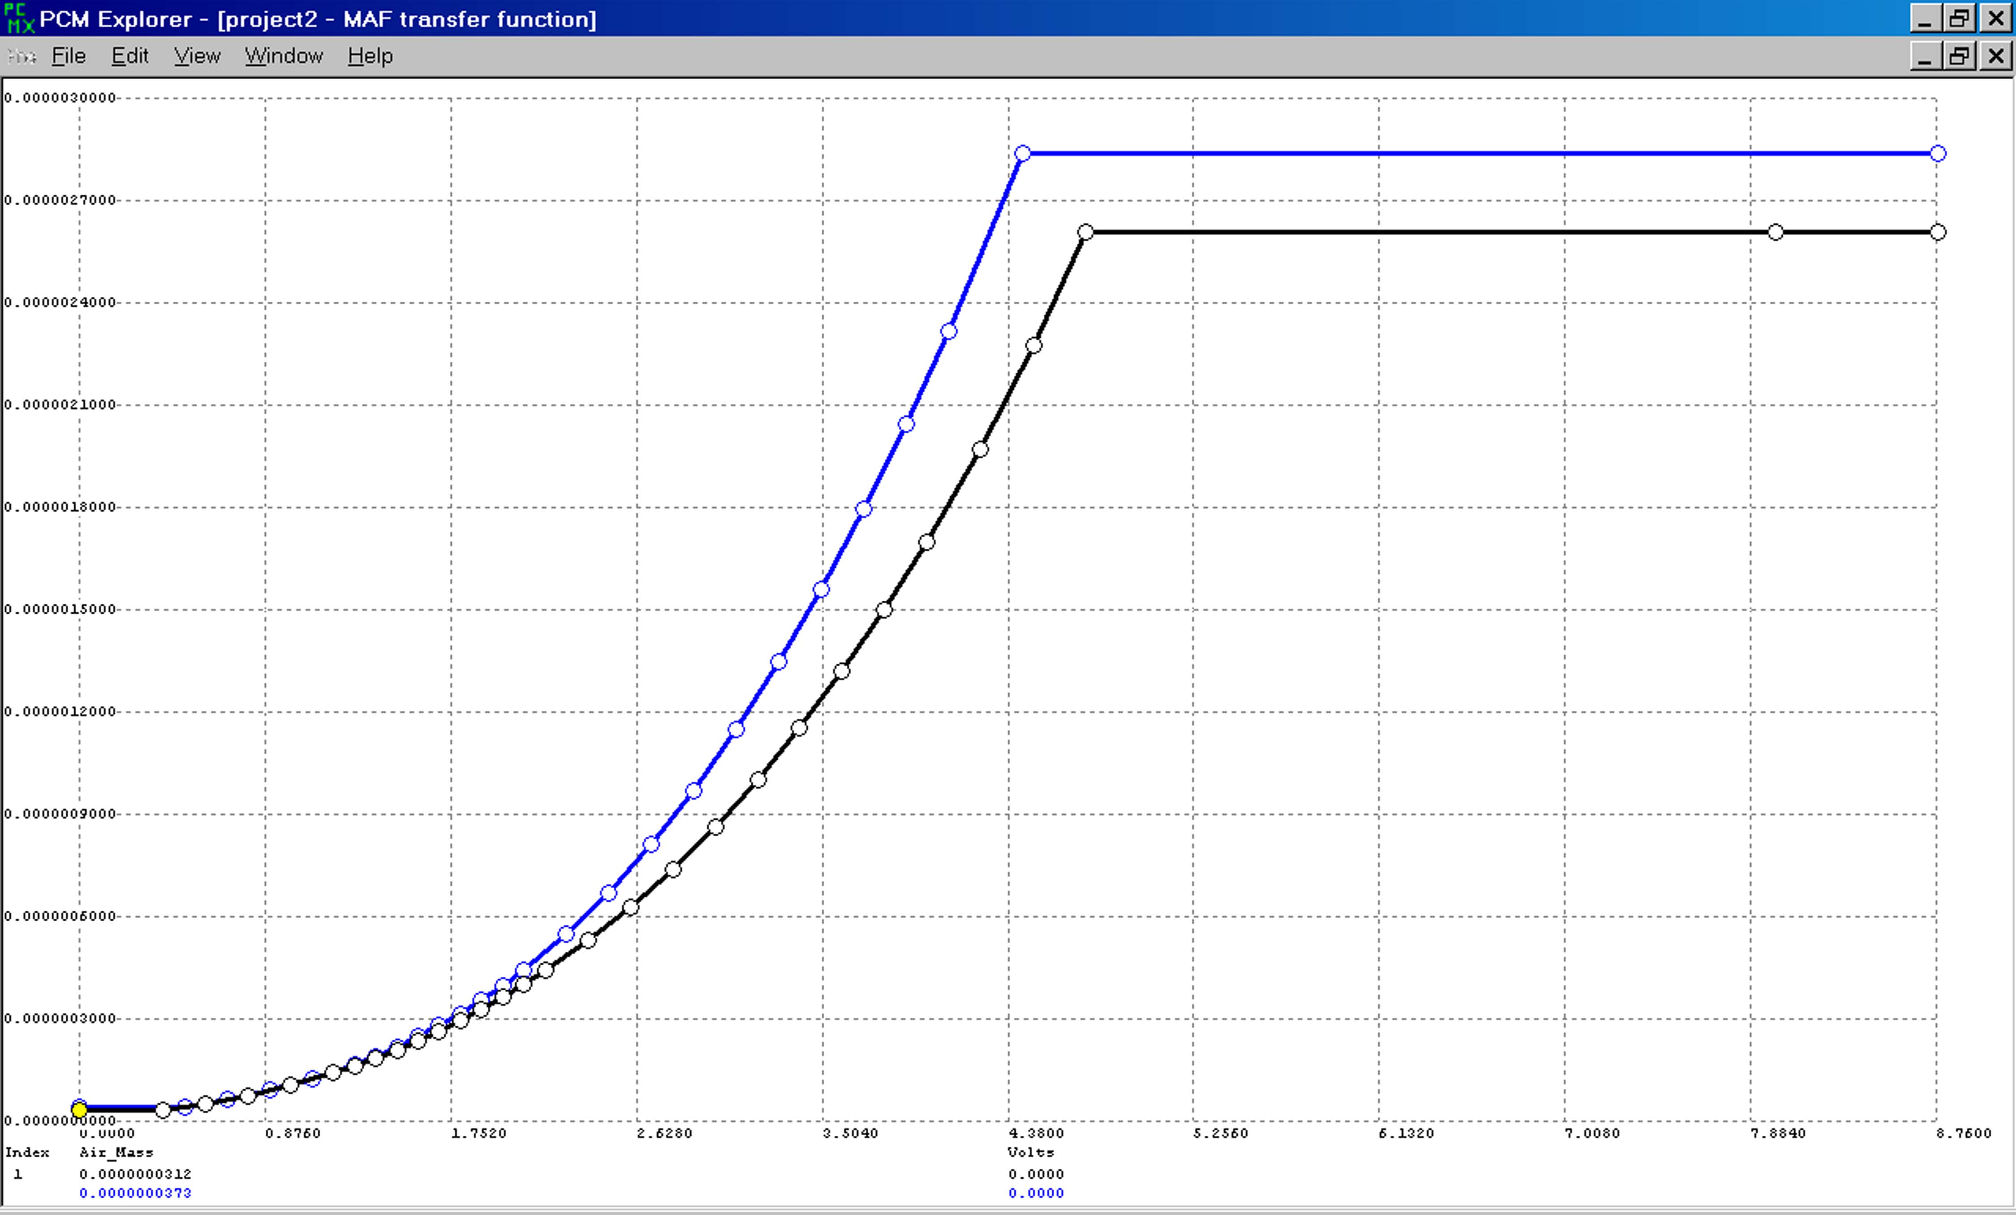
Task: Click the PCM Explorer title bar icon
Action: 20,18
